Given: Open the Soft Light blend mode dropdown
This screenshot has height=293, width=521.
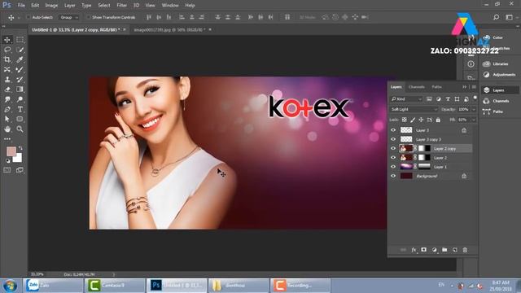Looking at the screenshot, I should coord(414,109).
